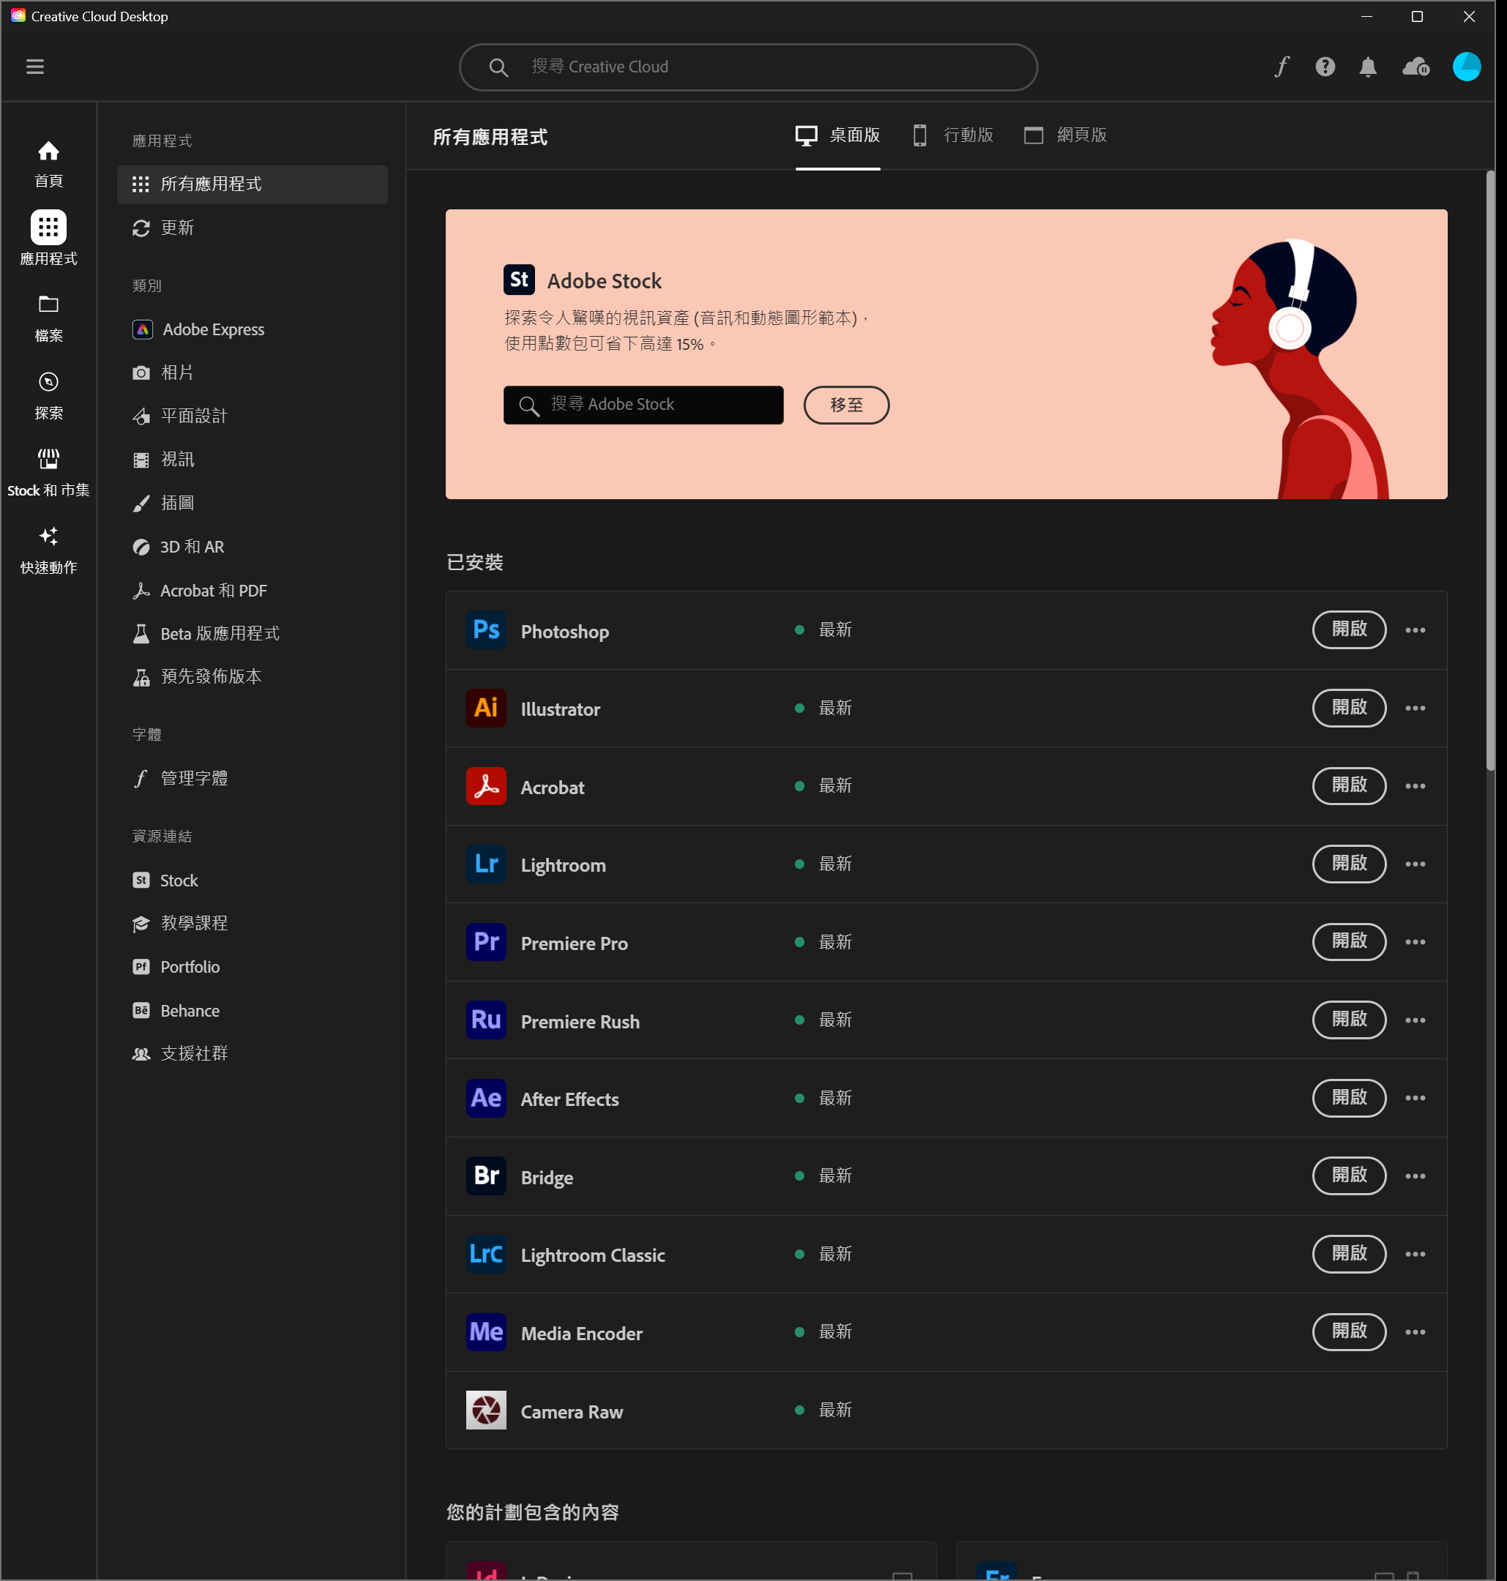Viewport: 1507px width, 1581px height.
Task: Focus the 搜尋 Adobe Stock search field
Action: (x=643, y=405)
